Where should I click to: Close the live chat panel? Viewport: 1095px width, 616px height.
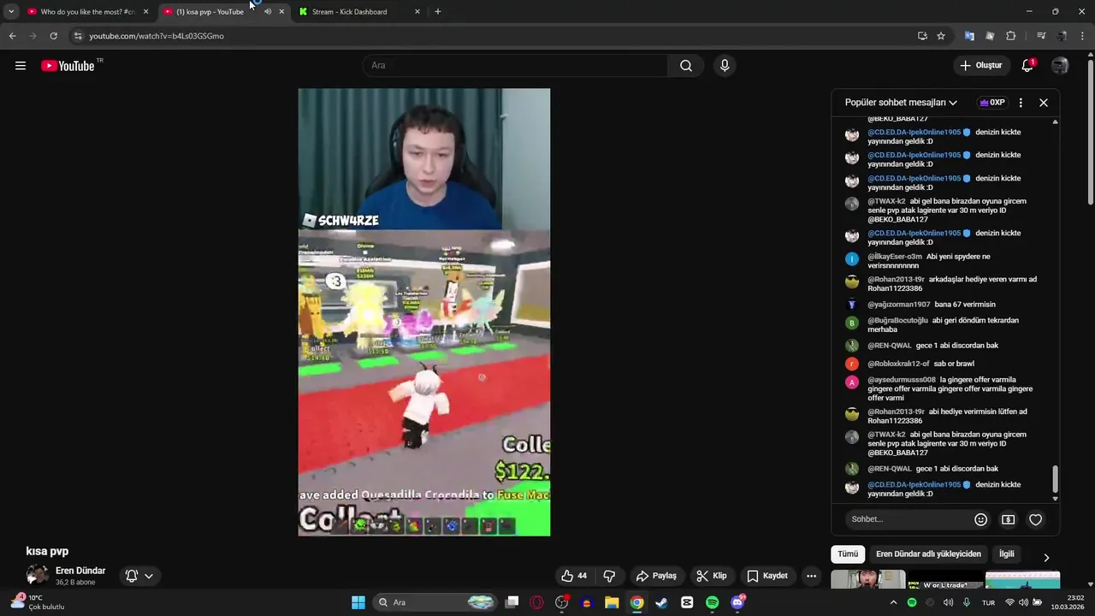[1044, 103]
